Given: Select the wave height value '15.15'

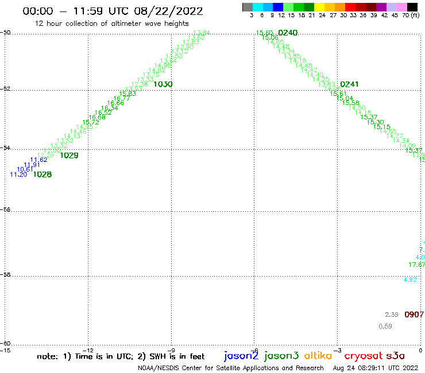Looking at the screenshot, I should (381, 127).
